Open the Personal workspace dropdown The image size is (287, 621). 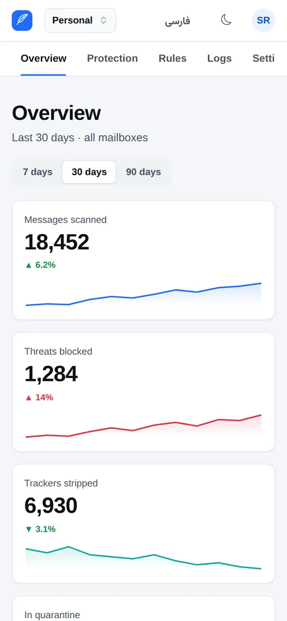(81, 20)
